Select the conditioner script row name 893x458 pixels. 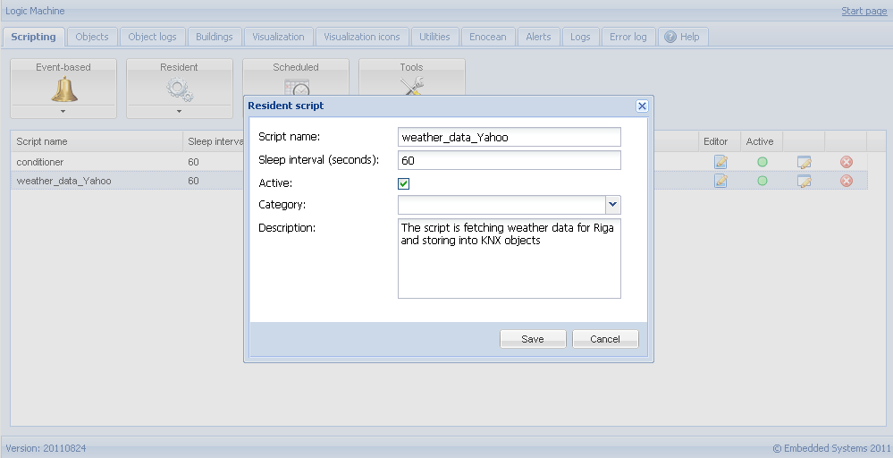pos(40,162)
